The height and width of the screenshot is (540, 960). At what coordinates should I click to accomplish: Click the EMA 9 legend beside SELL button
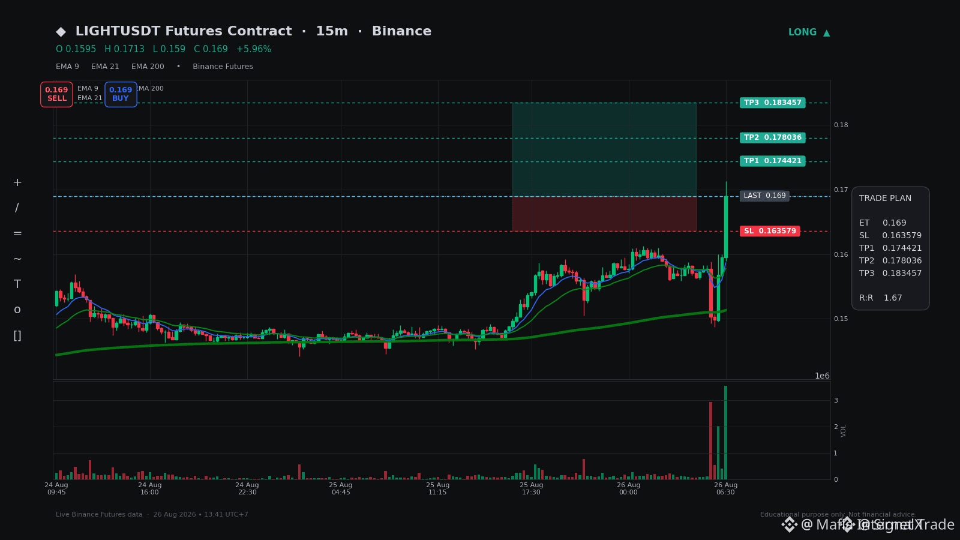tap(88, 89)
